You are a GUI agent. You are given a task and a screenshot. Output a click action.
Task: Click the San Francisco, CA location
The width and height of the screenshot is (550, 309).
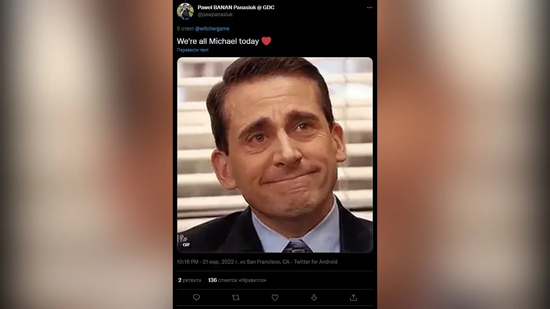[x=268, y=262]
